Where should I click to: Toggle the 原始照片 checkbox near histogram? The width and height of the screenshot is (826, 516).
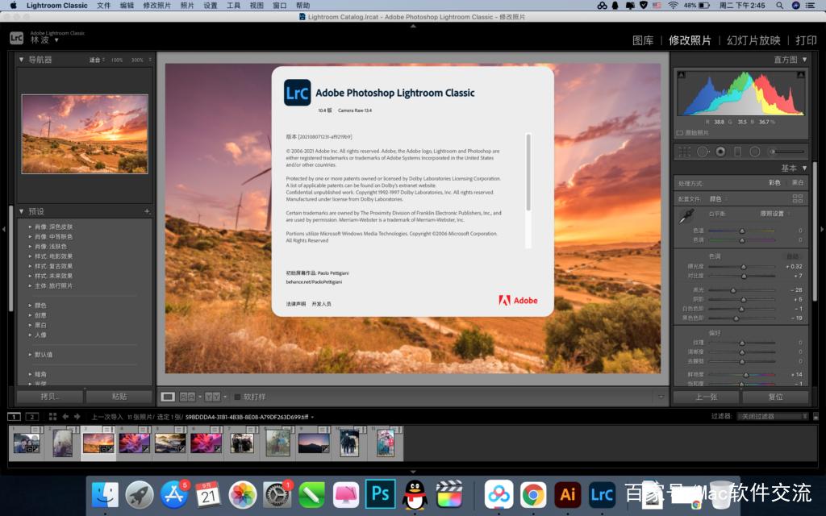[682, 134]
